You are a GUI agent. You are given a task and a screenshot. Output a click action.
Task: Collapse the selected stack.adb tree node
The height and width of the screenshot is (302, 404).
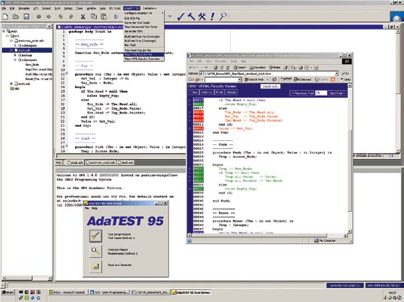(x=11, y=50)
